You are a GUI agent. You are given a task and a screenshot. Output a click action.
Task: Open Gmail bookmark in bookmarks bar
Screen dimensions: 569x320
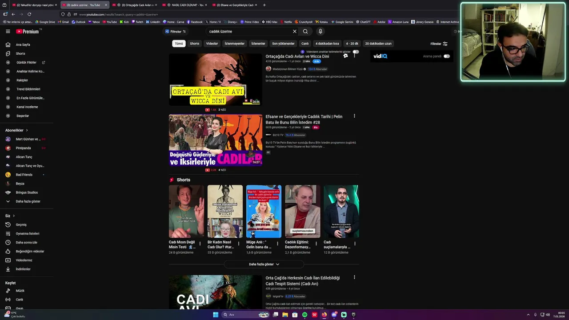point(63,22)
